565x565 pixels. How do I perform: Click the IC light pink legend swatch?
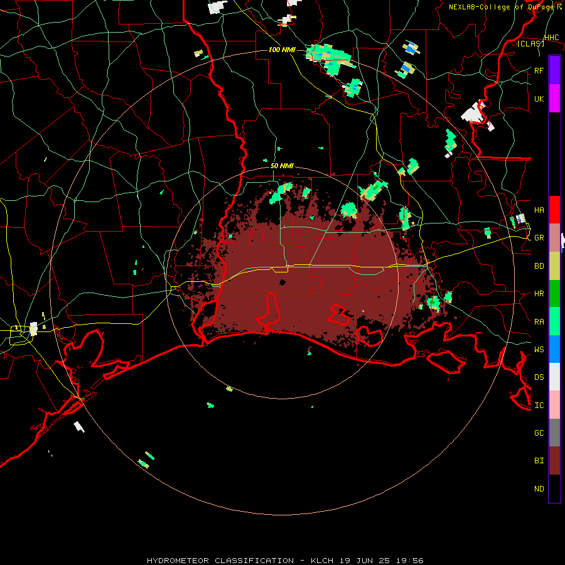[x=554, y=405]
